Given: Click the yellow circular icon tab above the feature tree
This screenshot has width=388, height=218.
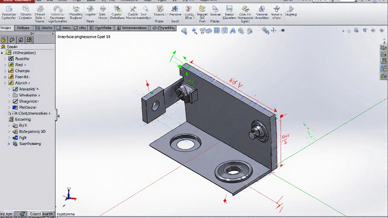Looking at the screenshot, I should 3,40.
